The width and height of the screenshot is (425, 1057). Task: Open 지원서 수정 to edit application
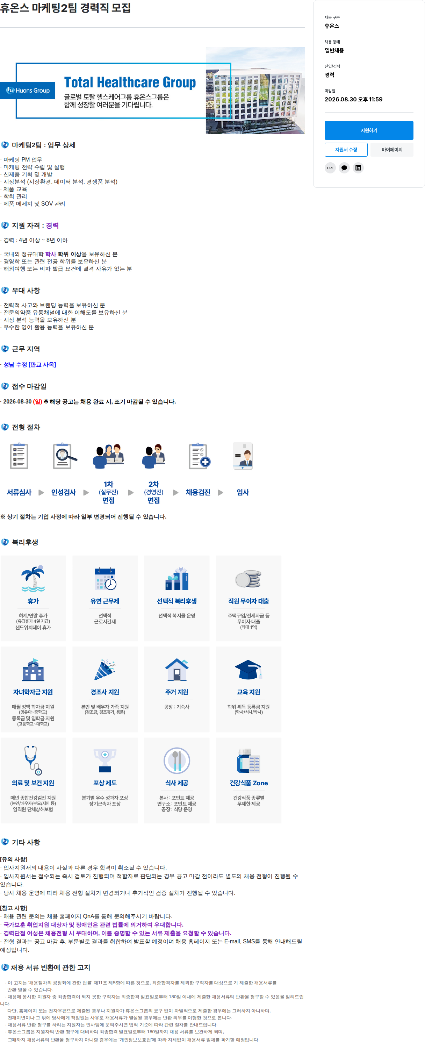coord(346,150)
